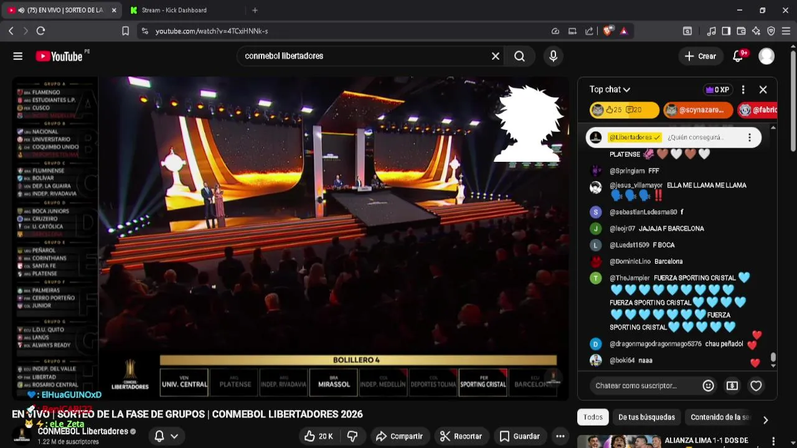This screenshot has height=448, width=797.
Task: Open the Brave Wallet icon
Action: [741, 30]
